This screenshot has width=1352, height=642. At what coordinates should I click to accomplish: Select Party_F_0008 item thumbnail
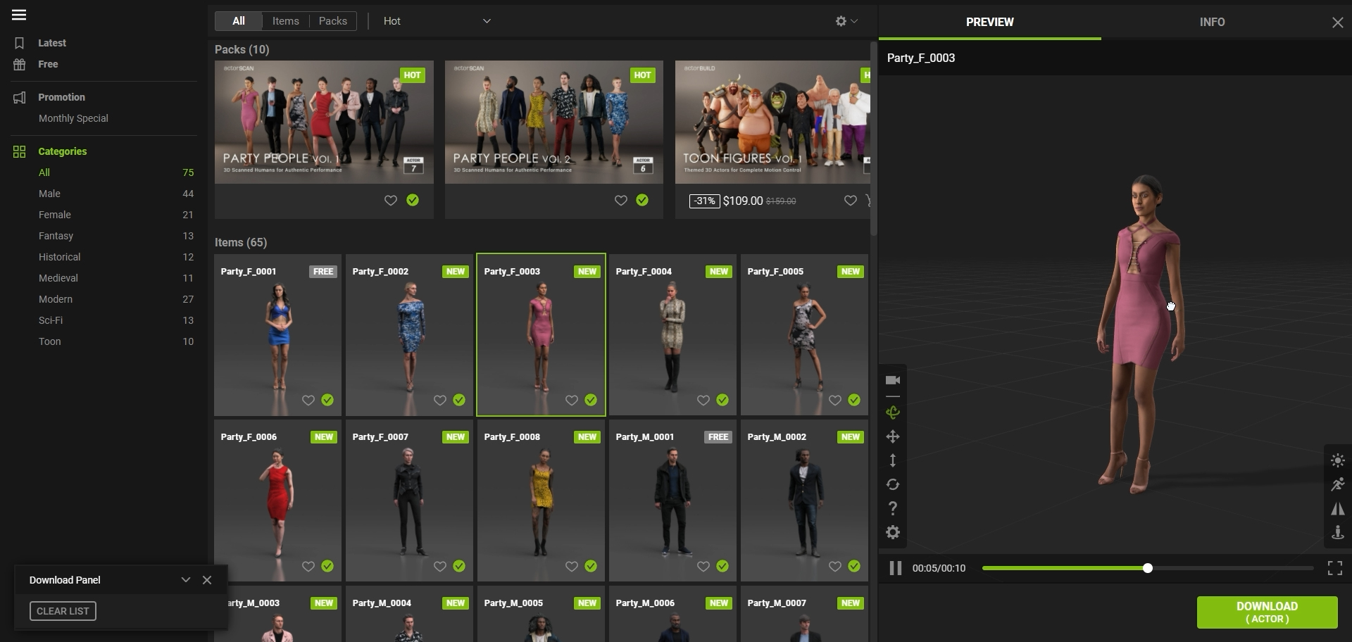coord(541,501)
